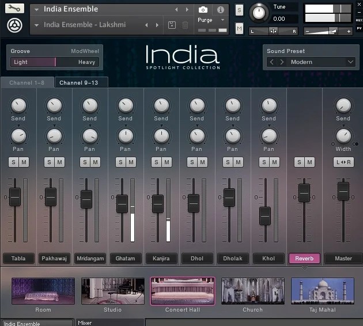Click the header pan L-R slider

coord(274,31)
